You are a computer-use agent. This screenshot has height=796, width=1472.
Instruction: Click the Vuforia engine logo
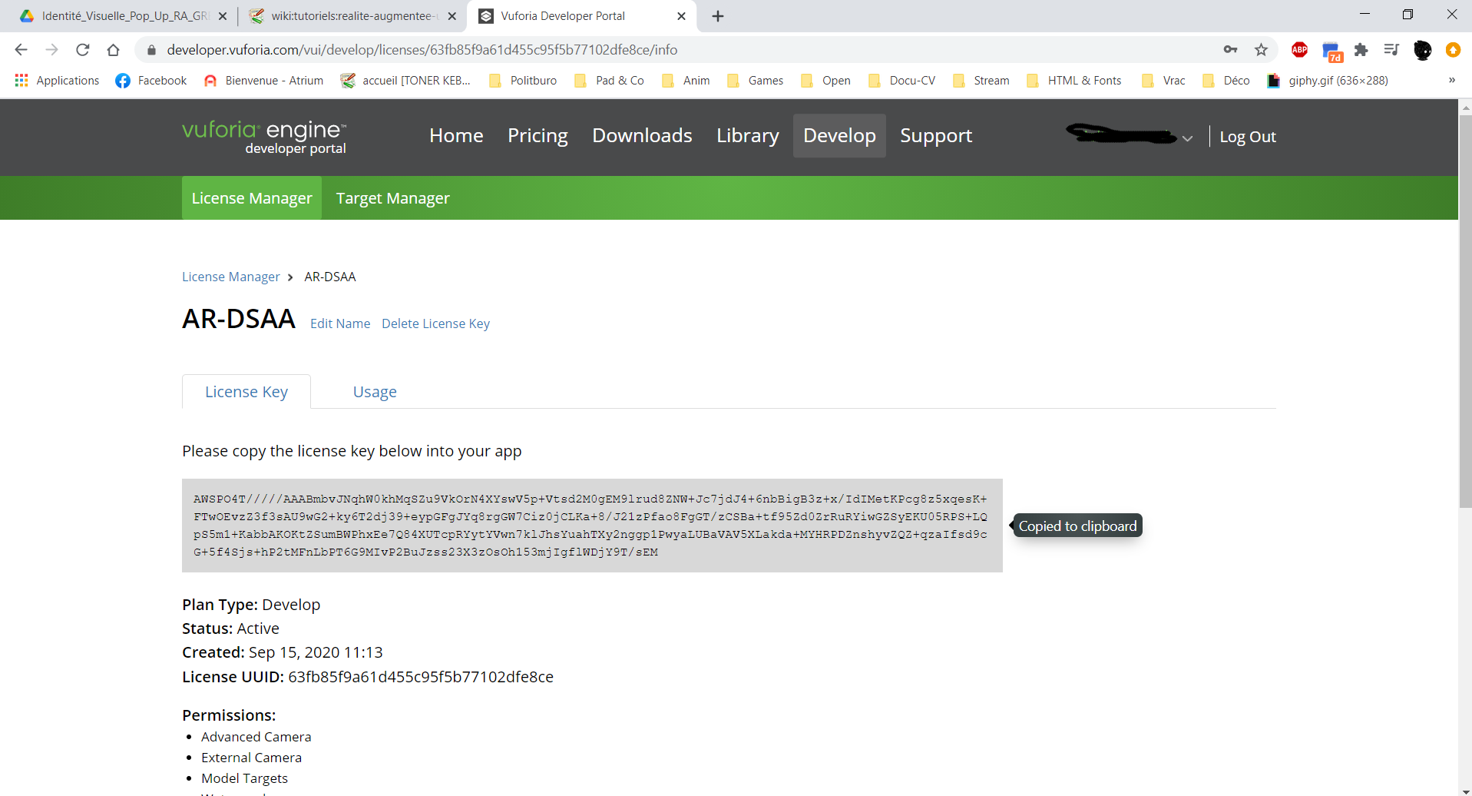(264, 137)
